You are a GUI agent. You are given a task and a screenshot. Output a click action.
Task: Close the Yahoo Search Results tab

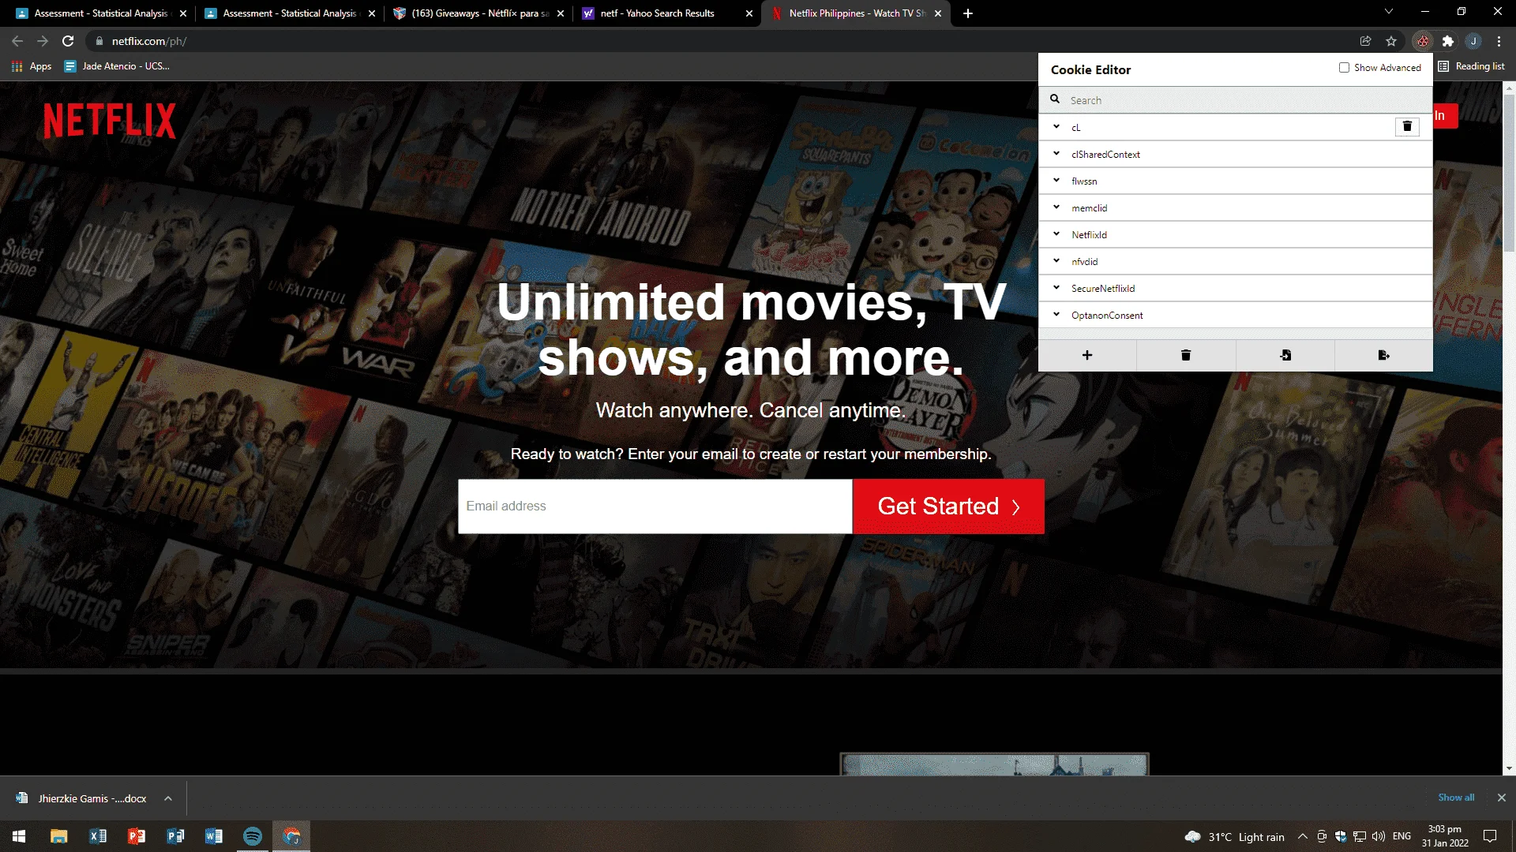click(749, 13)
